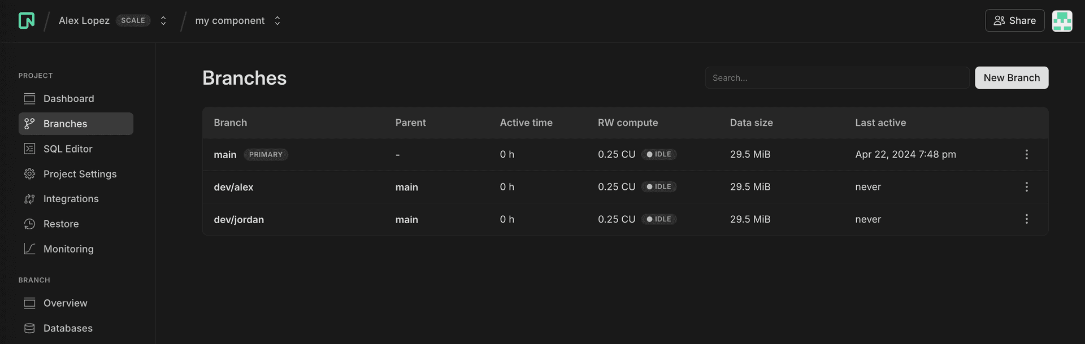This screenshot has height=344, width=1085.
Task: Open Project Settings gear icon
Action: pos(29,174)
